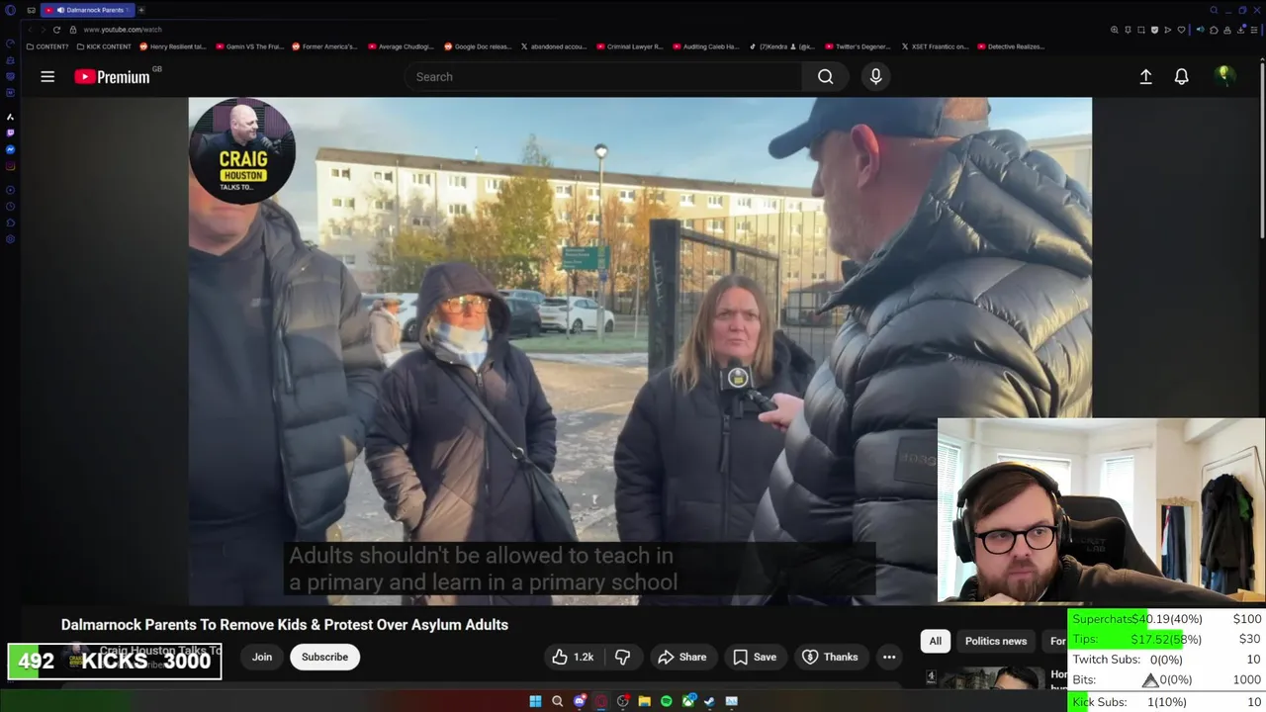The height and width of the screenshot is (712, 1266).
Task: Open Steam from the taskbar
Action: click(710, 701)
